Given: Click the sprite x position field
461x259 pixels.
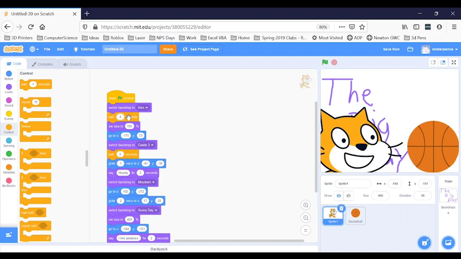Looking at the screenshot, I should (395, 183).
